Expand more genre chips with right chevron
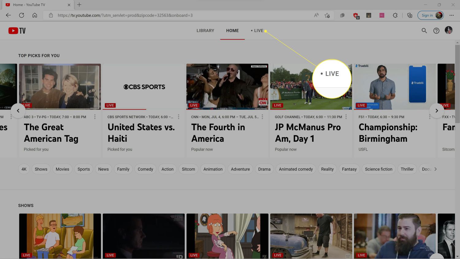 [435, 169]
